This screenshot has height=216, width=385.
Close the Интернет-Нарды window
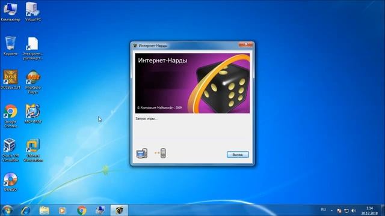(x=245, y=45)
